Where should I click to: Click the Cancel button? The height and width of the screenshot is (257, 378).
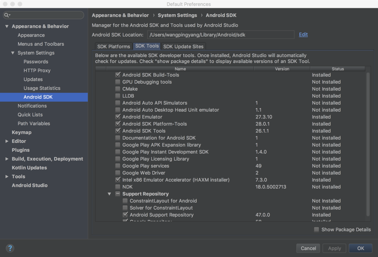308,248
